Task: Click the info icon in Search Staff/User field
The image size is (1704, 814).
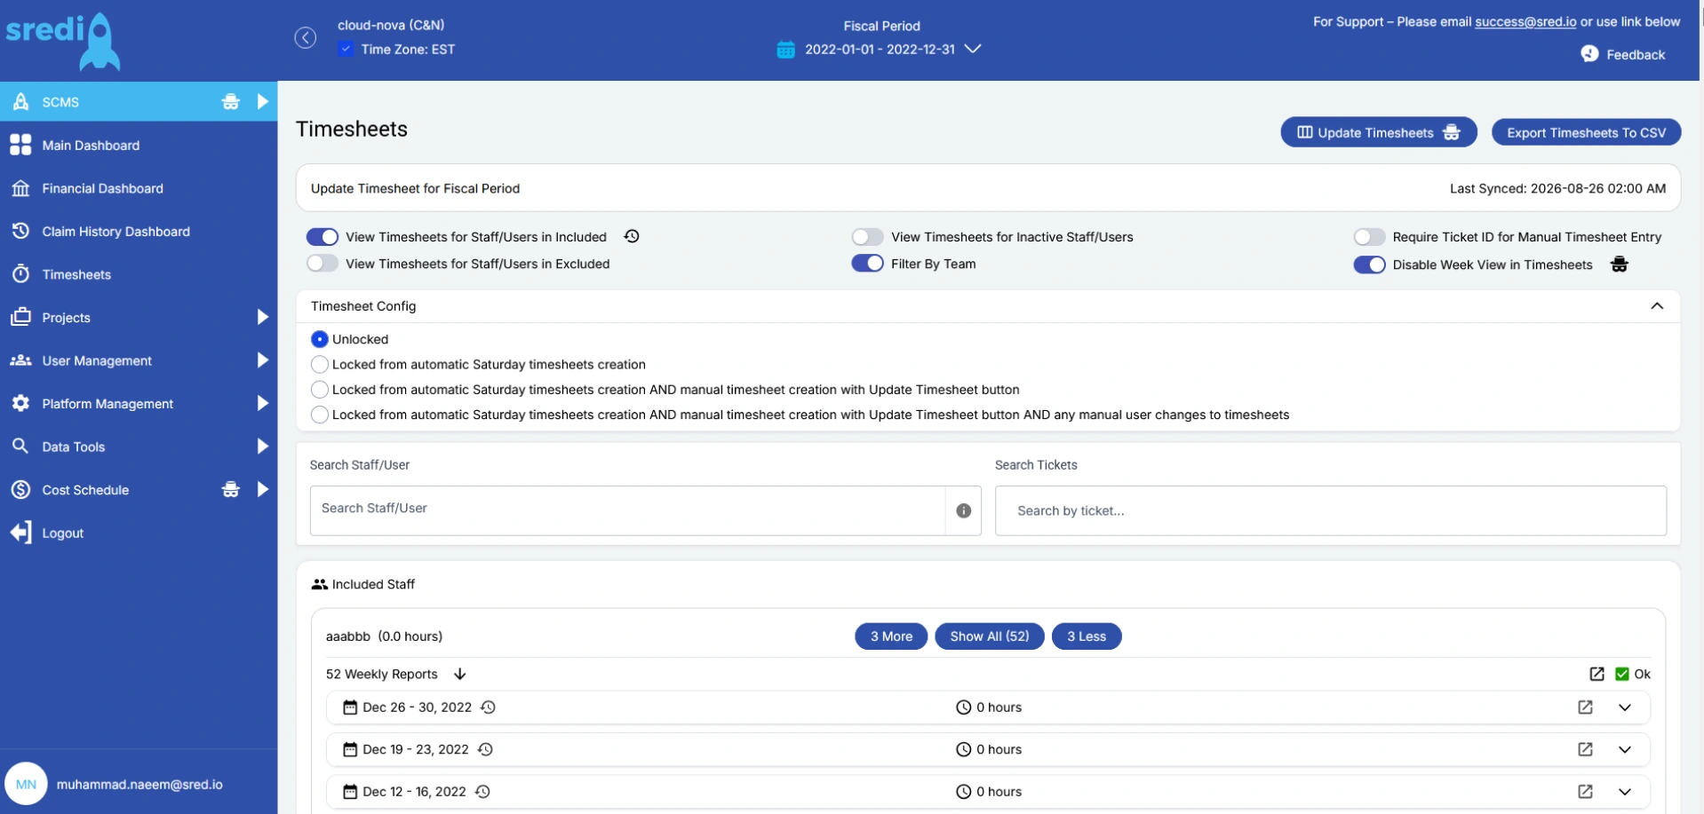Action: [x=963, y=510]
